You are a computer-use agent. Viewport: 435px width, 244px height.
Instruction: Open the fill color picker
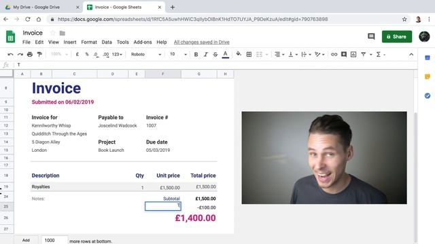point(239,54)
